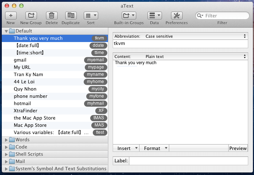This screenshot has width=254, height=175.
Task: Open the Insert menu button
Action: pos(126,148)
